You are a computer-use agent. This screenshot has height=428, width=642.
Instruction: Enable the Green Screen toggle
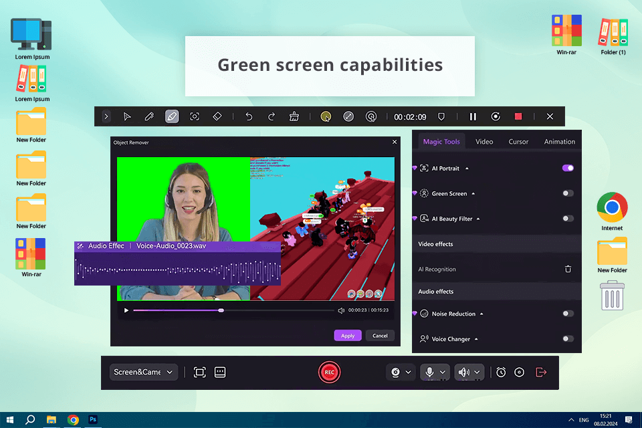pos(568,193)
